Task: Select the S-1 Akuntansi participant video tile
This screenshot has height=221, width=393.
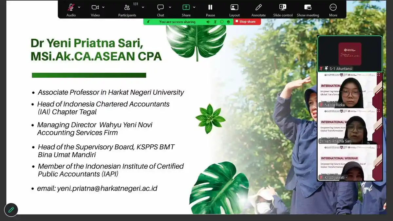Action: click(350, 54)
